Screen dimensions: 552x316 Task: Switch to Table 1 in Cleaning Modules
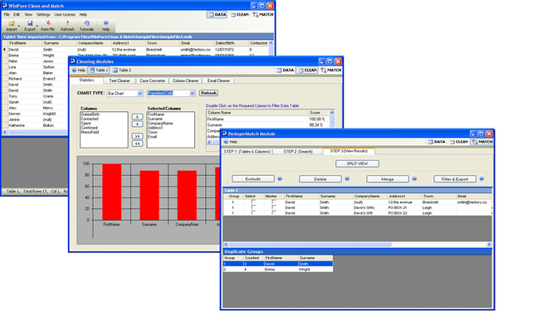98,70
